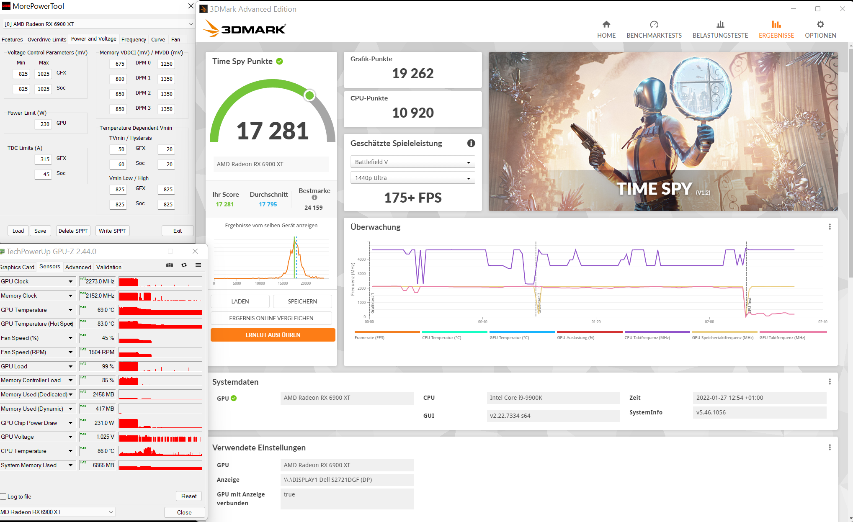Click GPU-Z screenshot camera icon
Viewport: 853px width, 522px height.
(170, 265)
